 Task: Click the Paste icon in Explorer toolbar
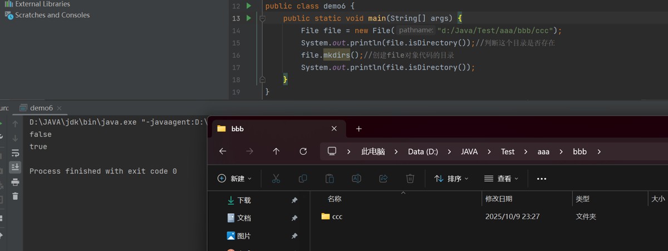[330, 179]
